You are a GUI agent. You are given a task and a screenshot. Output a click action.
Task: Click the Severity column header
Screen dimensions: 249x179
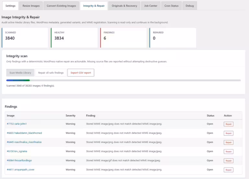[70, 115]
